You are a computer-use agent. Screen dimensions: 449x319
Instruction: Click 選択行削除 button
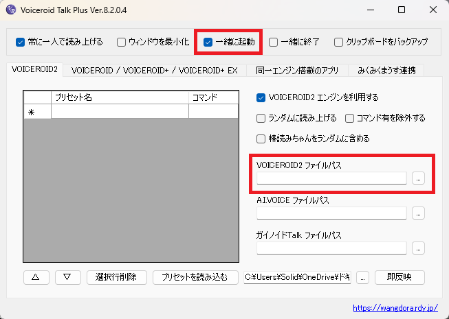[117, 277]
